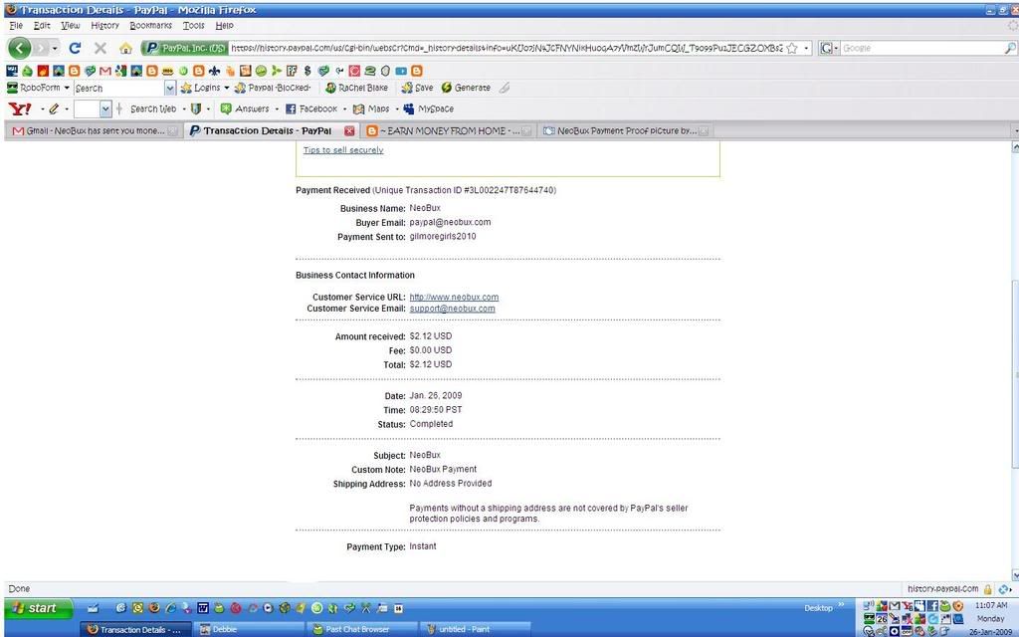
Task: Bookmark this page with the star icon
Action: coord(792,48)
